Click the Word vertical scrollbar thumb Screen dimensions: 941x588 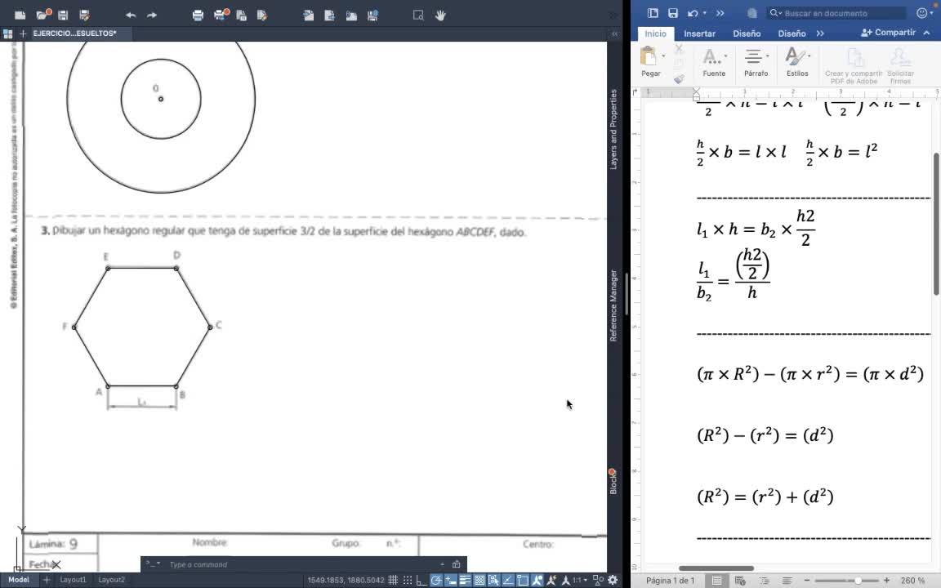click(936, 223)
